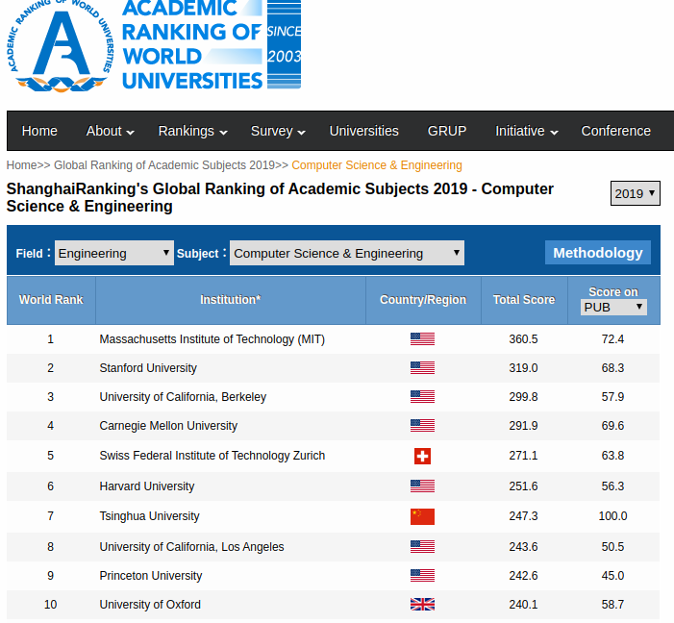
Task: Click Tsinghua total score 247.3
Action: pyautogui.click(x=523, y=516)
